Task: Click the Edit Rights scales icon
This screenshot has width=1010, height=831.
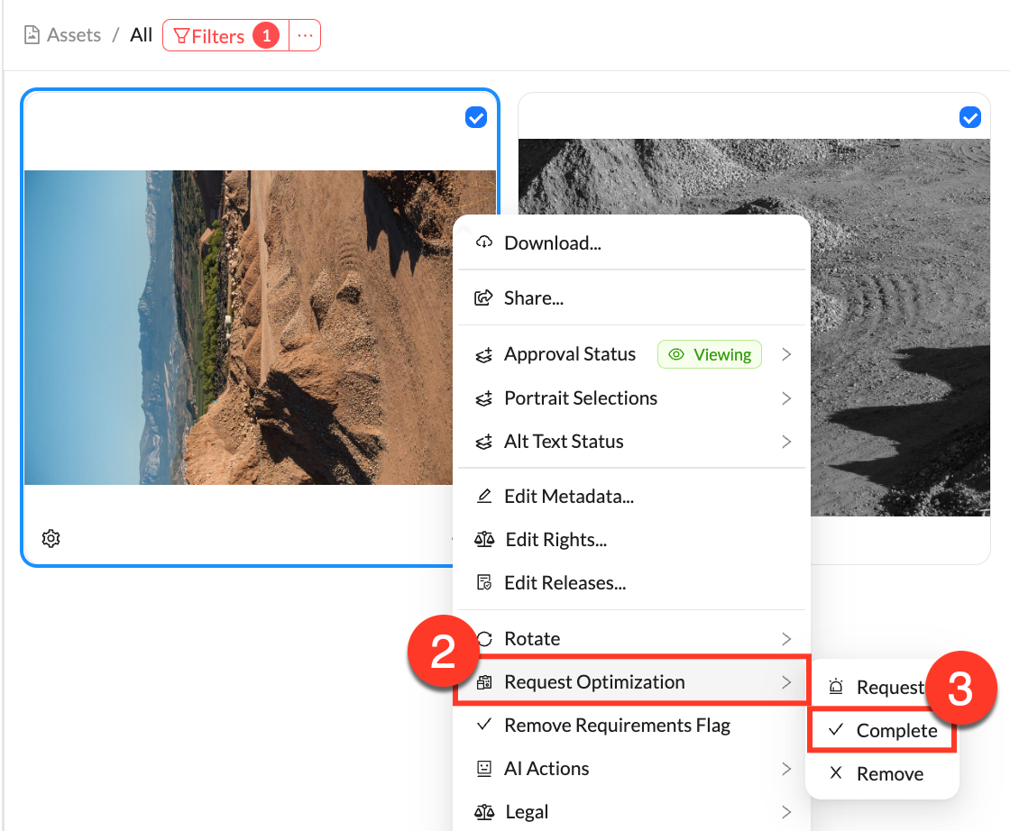Action: 484,539
